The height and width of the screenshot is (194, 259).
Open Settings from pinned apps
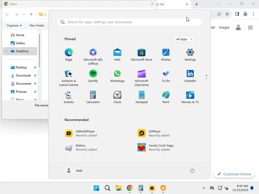(x=190, y=55)
